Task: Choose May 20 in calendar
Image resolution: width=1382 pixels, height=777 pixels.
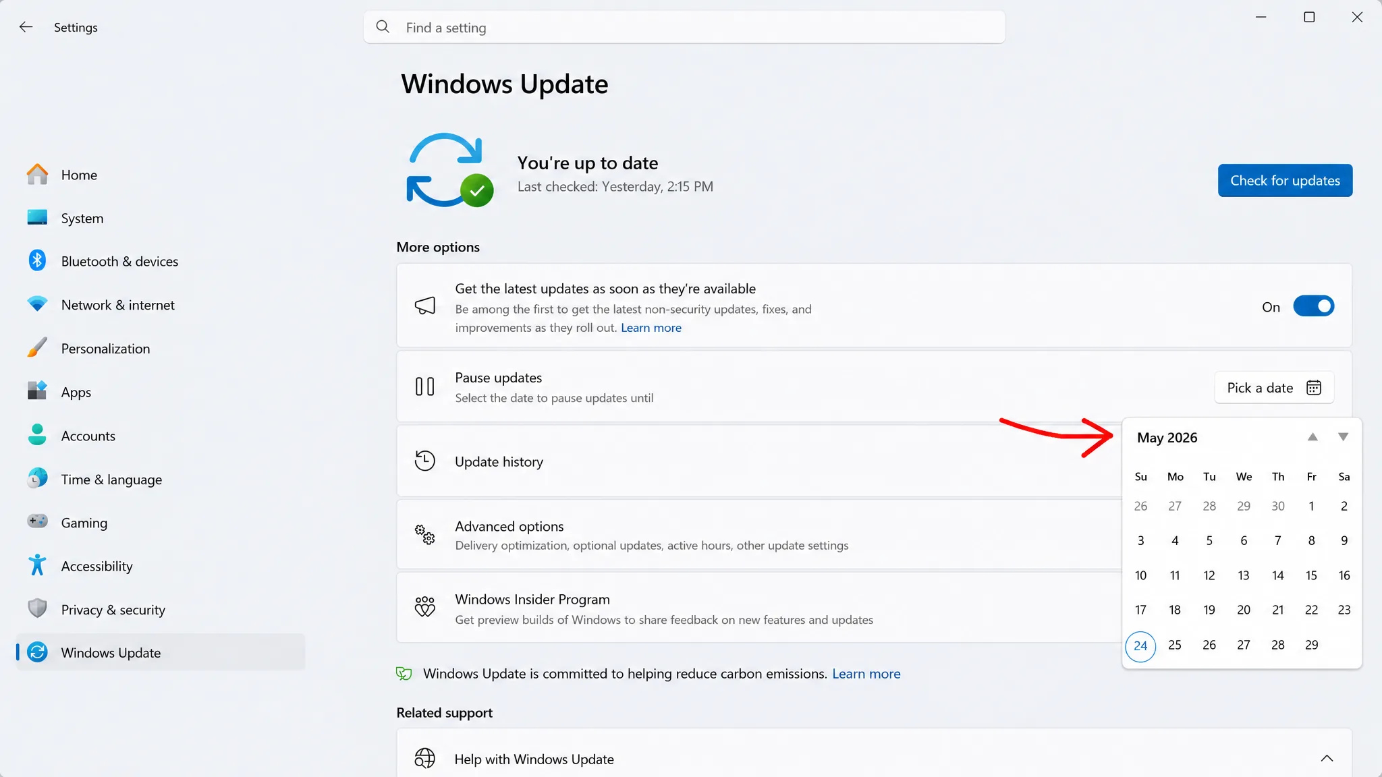Action: click(x=1244, y=610)
